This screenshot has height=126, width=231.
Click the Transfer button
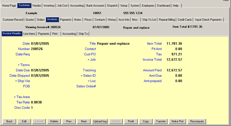[161, 121]
